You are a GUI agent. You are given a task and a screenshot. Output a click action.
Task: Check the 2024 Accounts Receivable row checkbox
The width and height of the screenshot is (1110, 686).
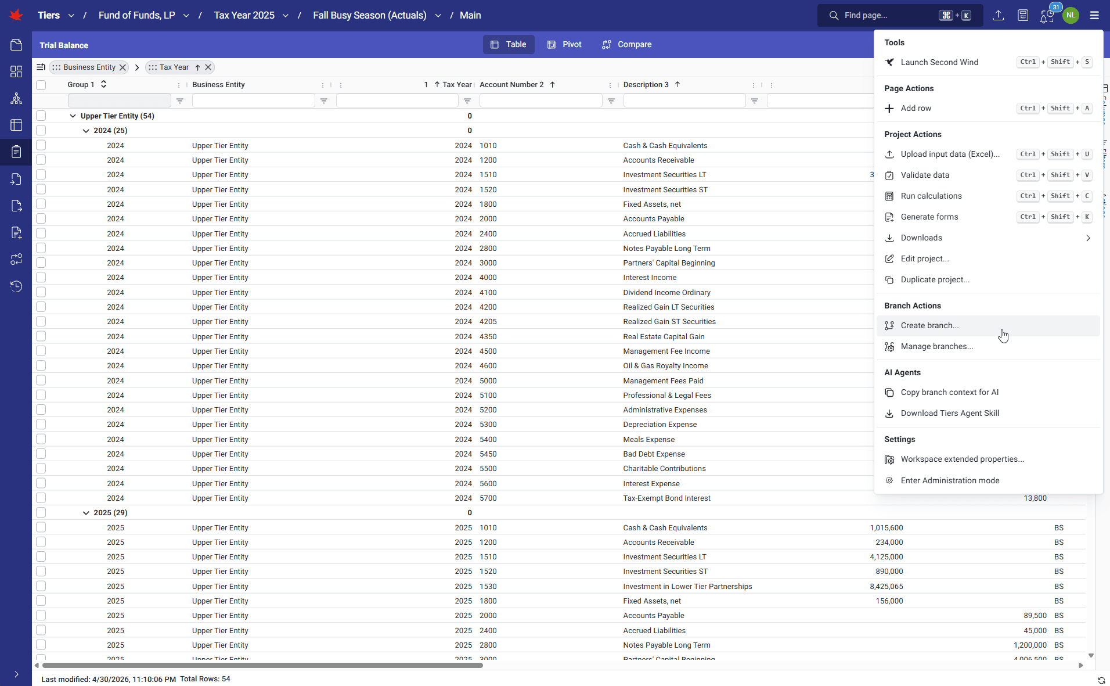click(41, 160)
